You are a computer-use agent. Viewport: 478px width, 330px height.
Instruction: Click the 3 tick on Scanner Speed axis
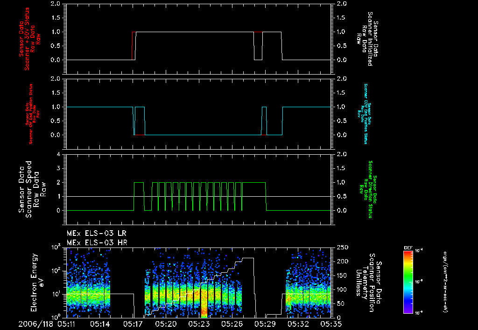(x=58, y=168)
